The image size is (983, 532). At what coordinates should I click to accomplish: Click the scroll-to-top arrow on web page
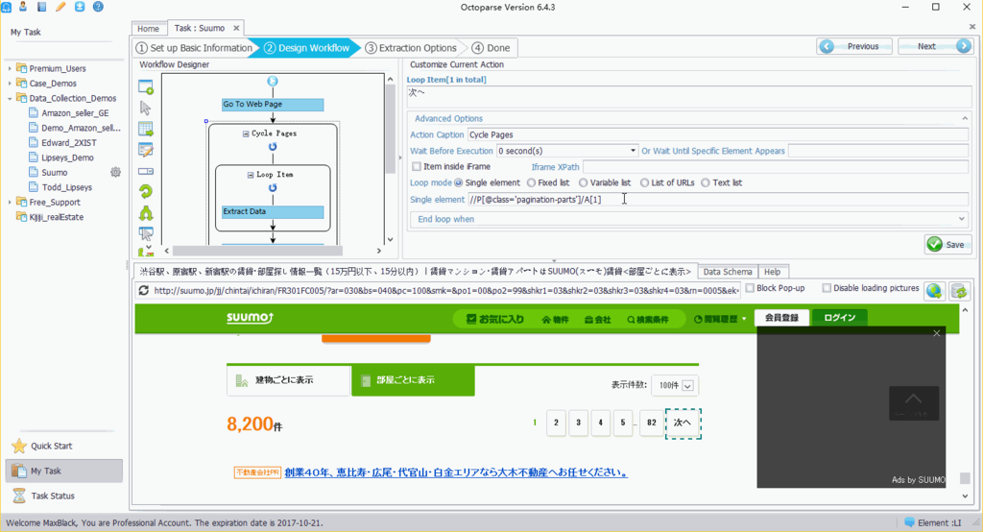click(x=914, y=402)
